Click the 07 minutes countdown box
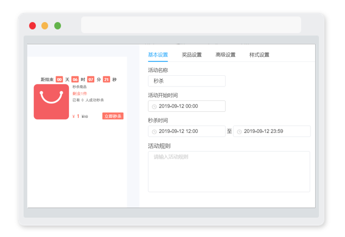Image resolution: width=345 pixels, height=237 pixels. pyautogui.click(x=91, y=79)
